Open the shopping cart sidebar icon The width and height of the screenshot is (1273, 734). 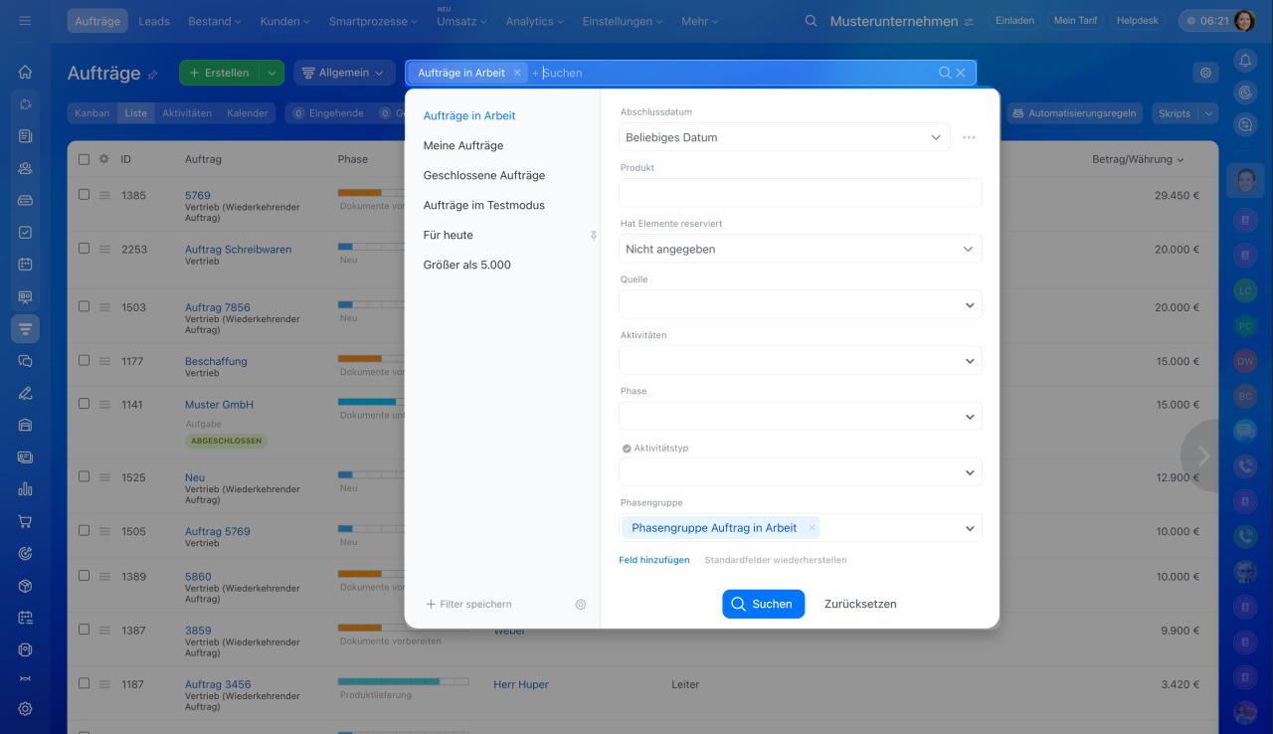25,521
